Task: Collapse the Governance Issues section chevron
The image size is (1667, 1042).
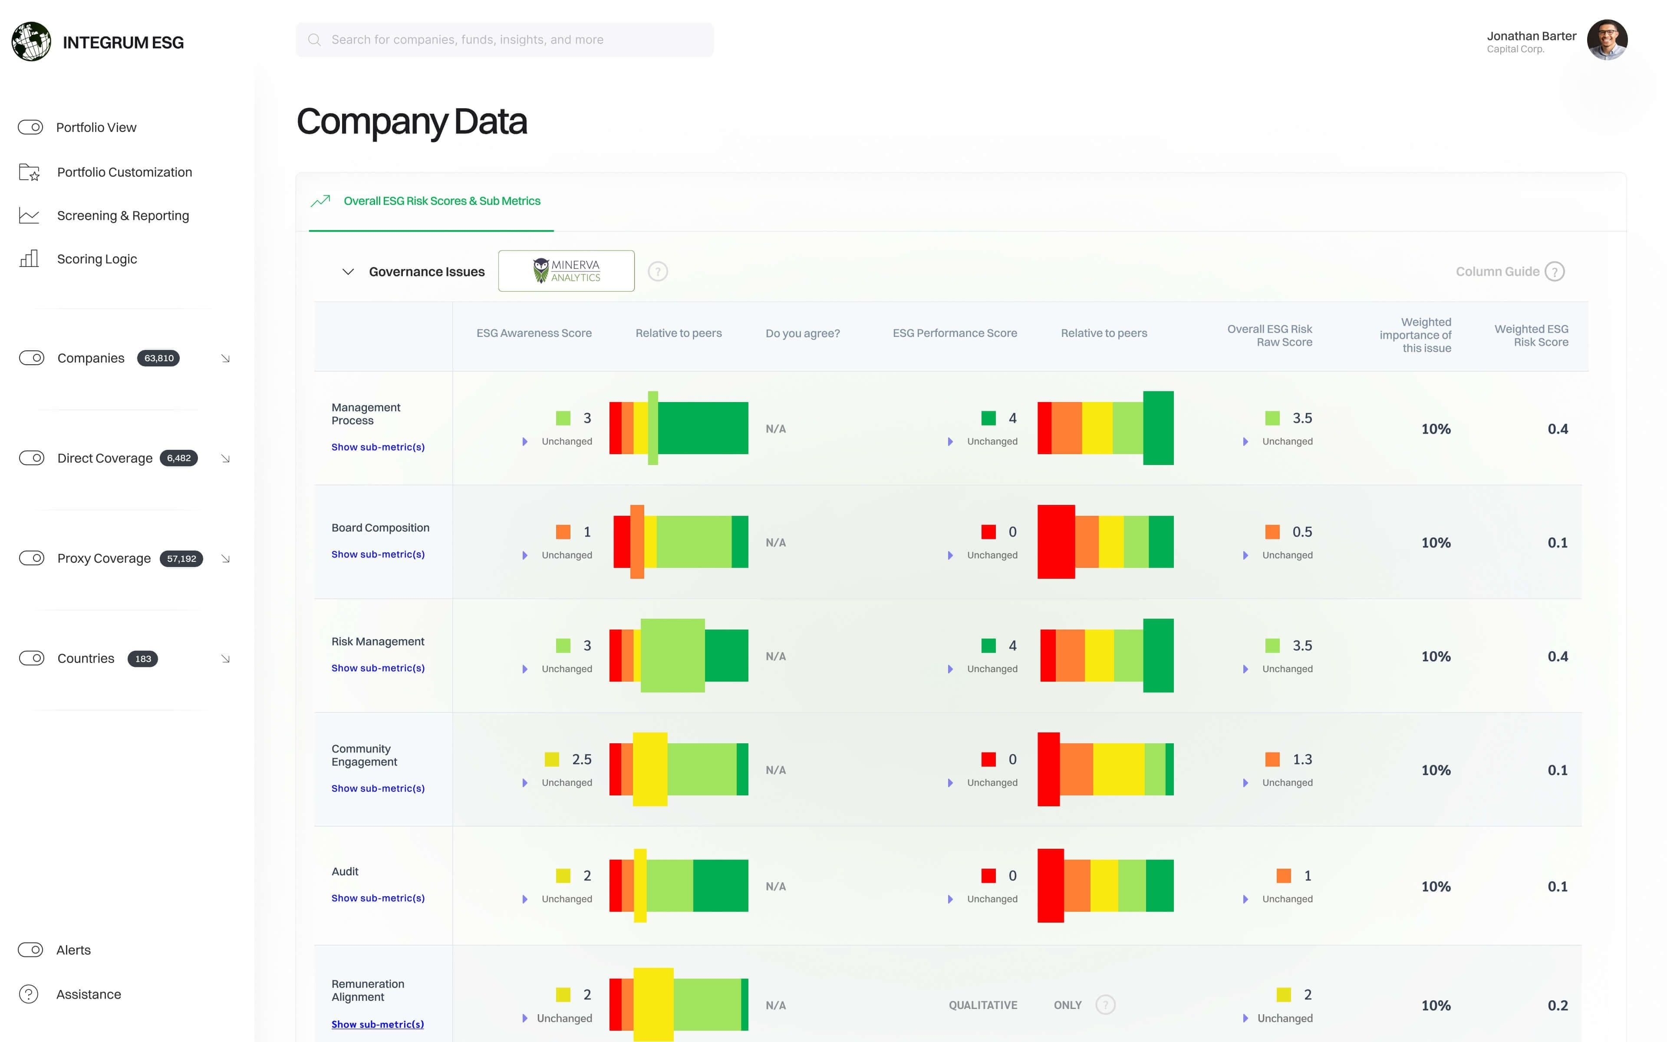Action: click(348, 271)
